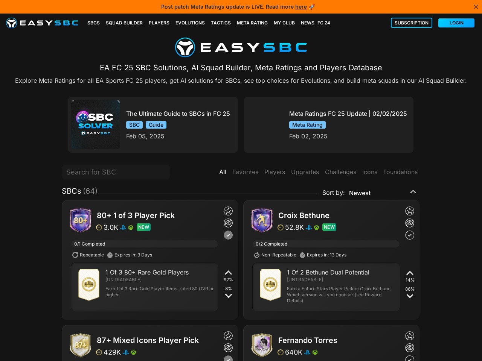Navigate to Tactics
The image size is (482, 361).
click(x=221, y=23)
